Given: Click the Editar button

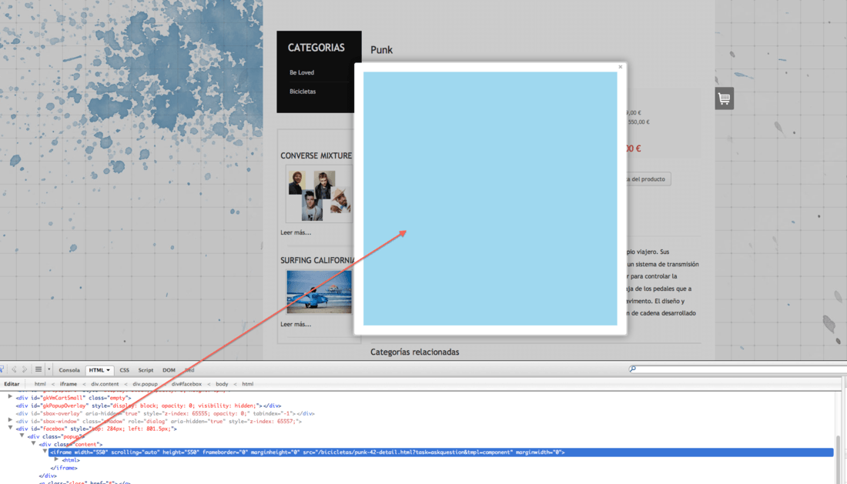Looking at the screenshot, I should click(x=12, y=384).
